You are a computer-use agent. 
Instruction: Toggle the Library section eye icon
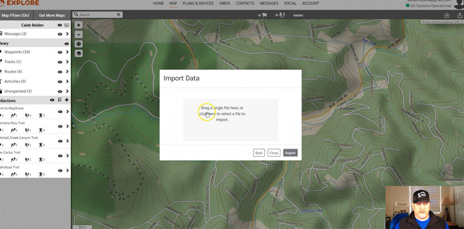[x=66, y=44]
